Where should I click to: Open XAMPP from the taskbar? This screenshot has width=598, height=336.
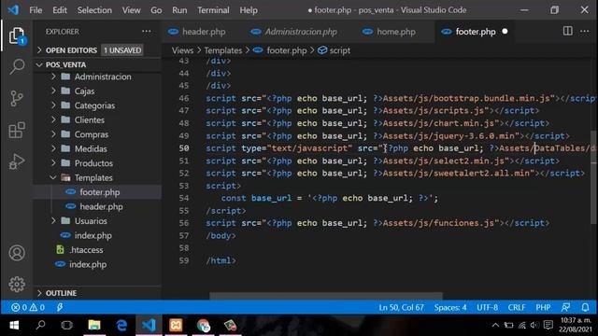click(x=176, y=326)
